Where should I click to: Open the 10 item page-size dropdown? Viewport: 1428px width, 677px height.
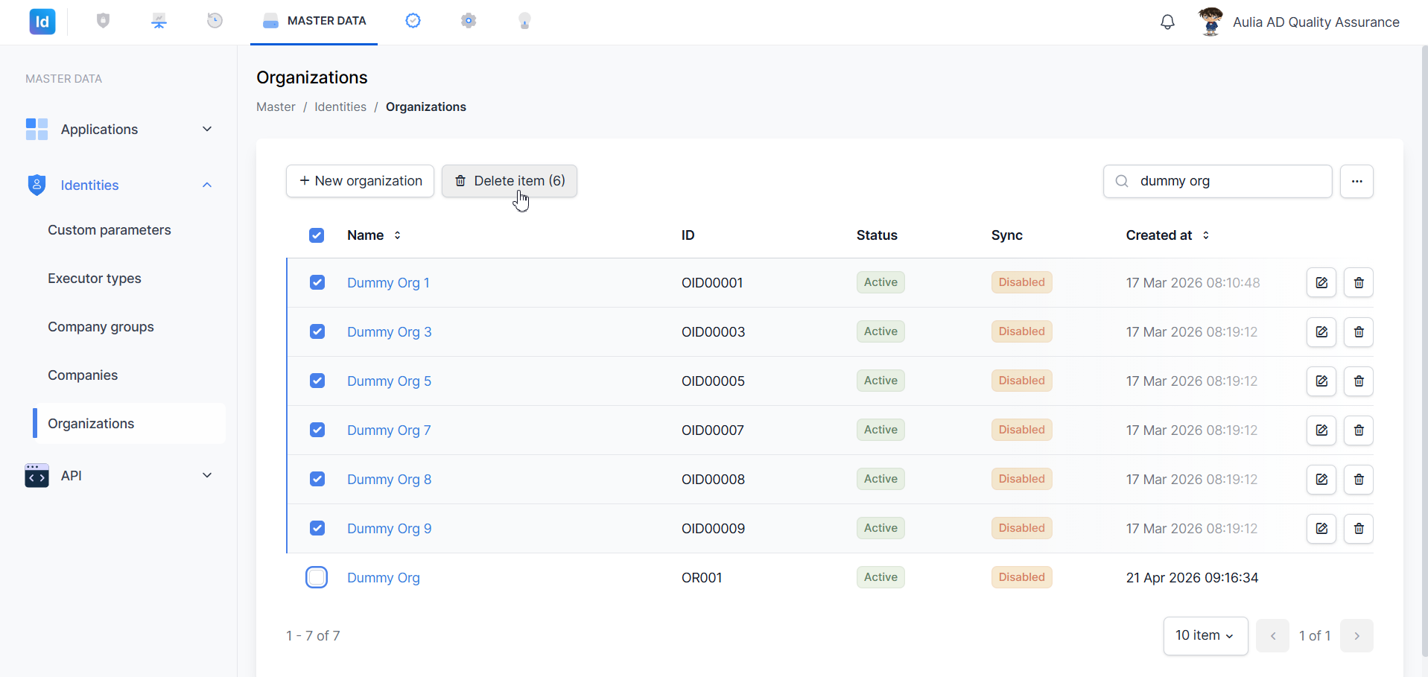pyautogui.click(x=1205, y=636)
